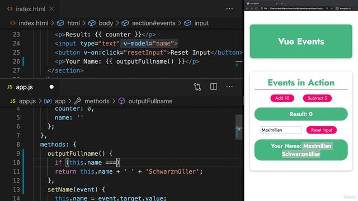
Task: Click the 'Schwarzmüller' string literal
Action: [172, 171]
